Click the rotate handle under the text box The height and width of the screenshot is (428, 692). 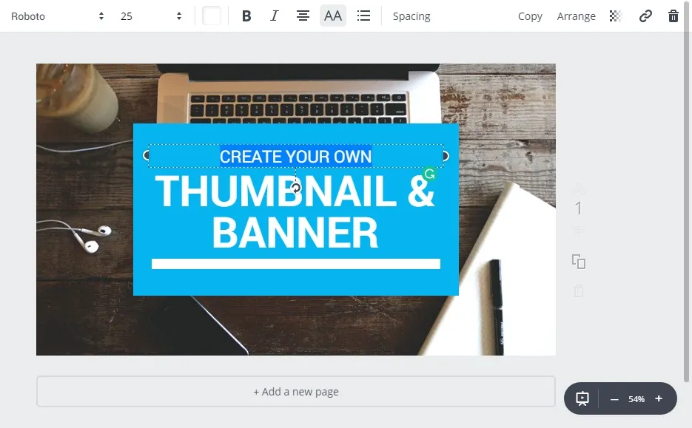296,188
